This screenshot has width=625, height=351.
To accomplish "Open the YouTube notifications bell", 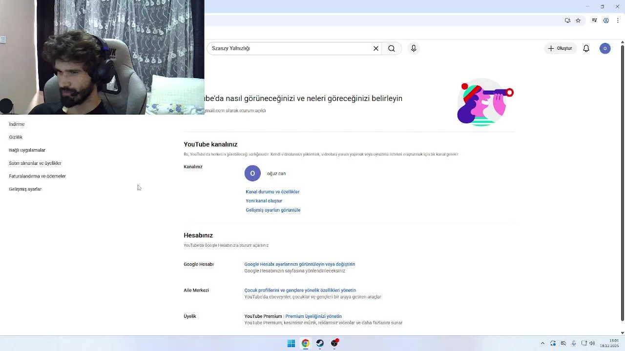I will coord(586,48).
